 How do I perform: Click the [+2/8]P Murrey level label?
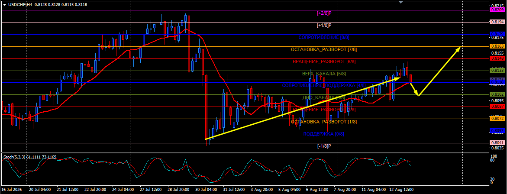tap(324, 13)
